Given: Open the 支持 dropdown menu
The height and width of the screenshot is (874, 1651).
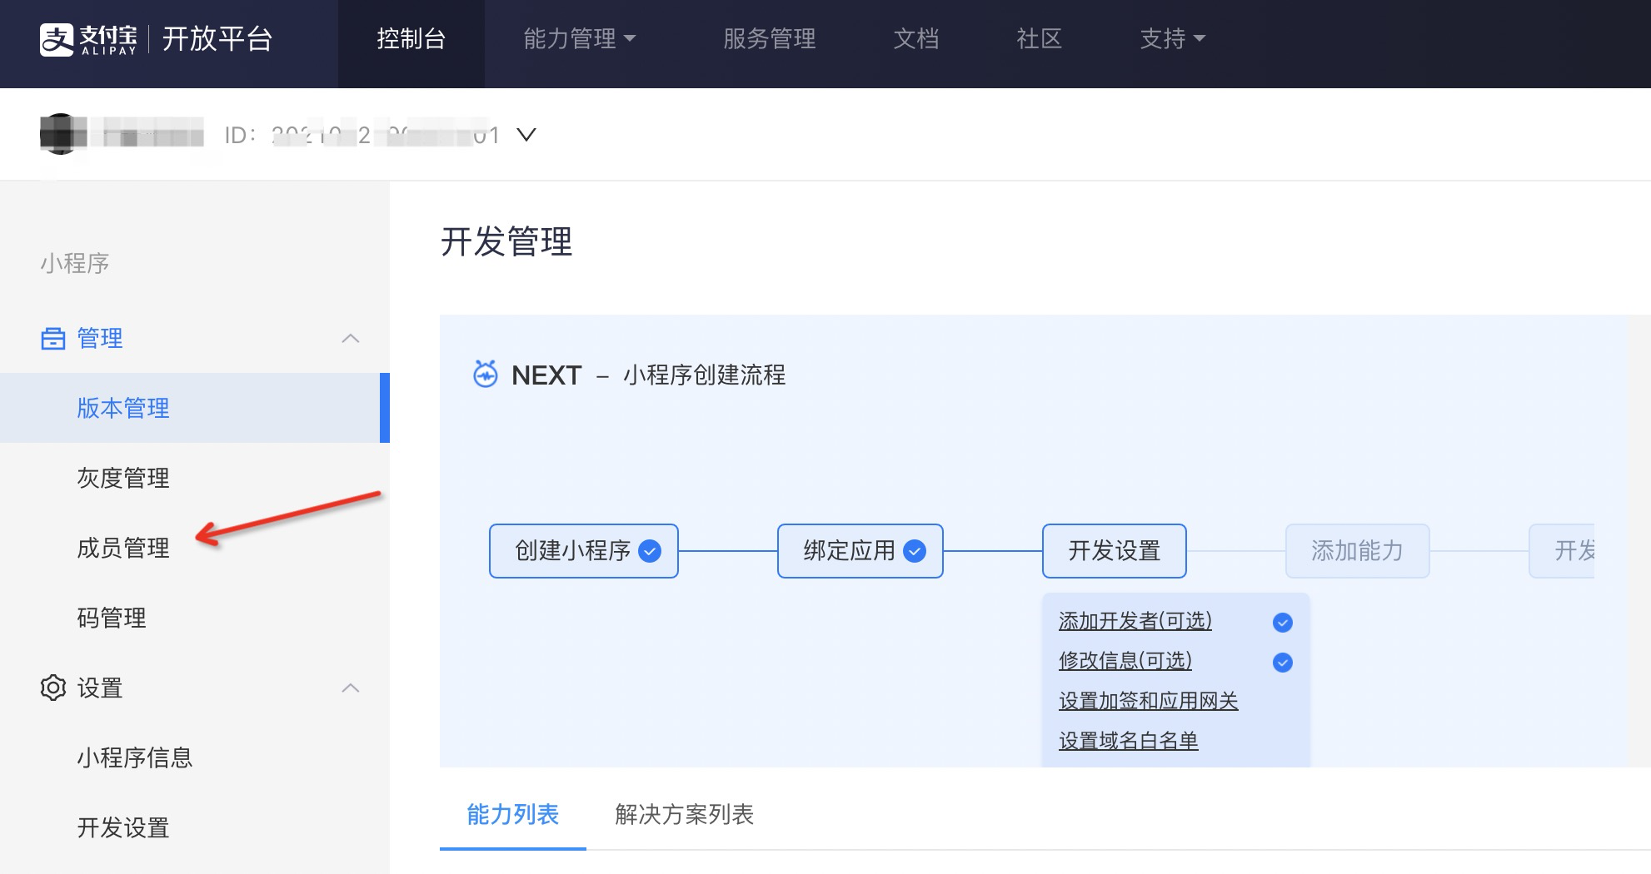Looking at the screenshot, I should (x=1172, y=39).
